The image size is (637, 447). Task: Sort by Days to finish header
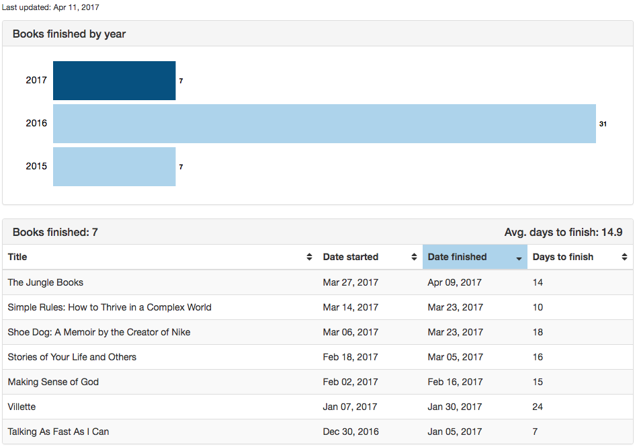(x=562, y=257)
